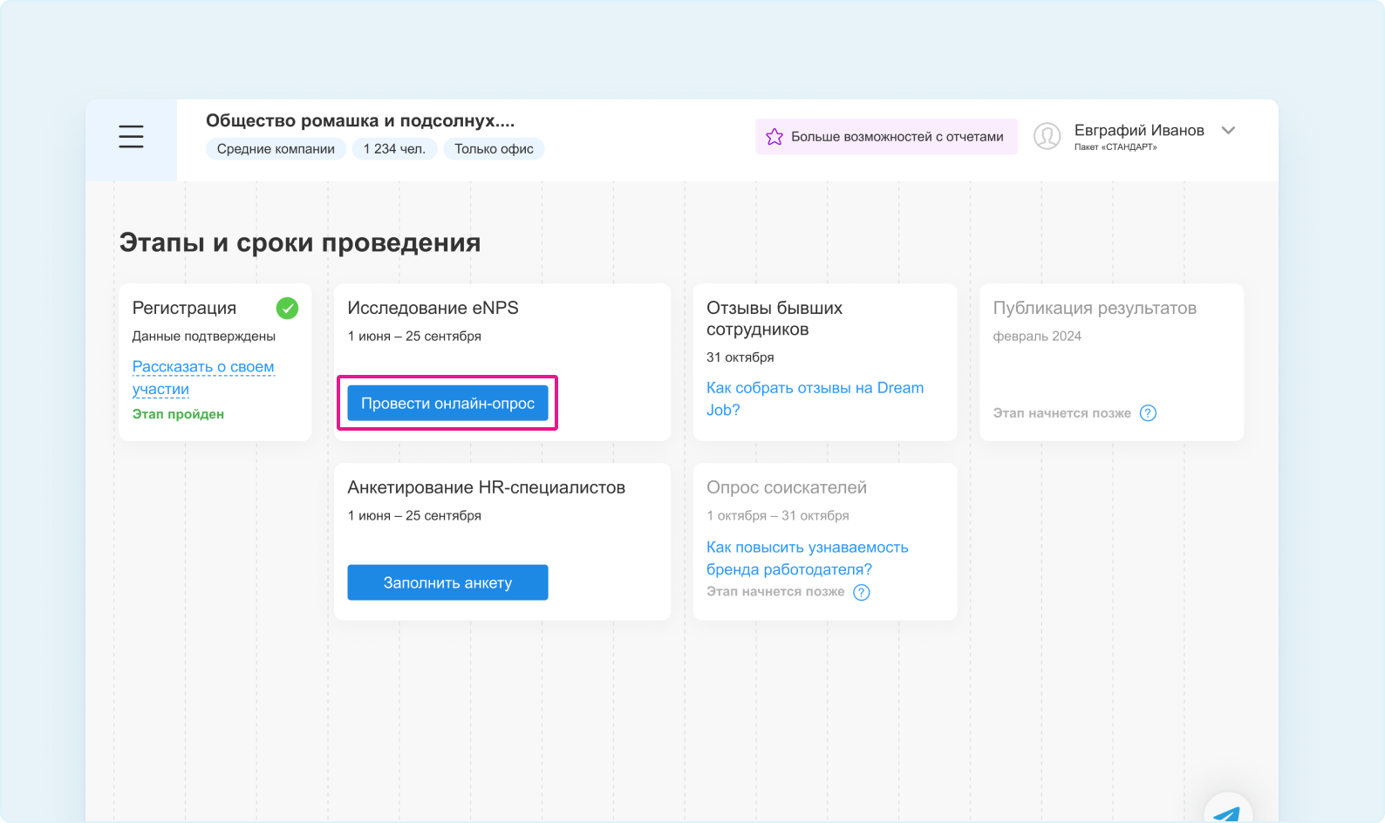Click the star icon in reports banner
The width and height of the screenshot is (1385, 823).
pos(774,137)
